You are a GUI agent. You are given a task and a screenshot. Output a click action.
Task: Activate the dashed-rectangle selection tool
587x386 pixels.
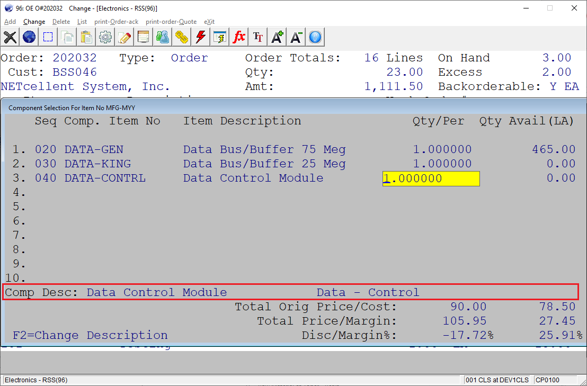coord(48,37)
